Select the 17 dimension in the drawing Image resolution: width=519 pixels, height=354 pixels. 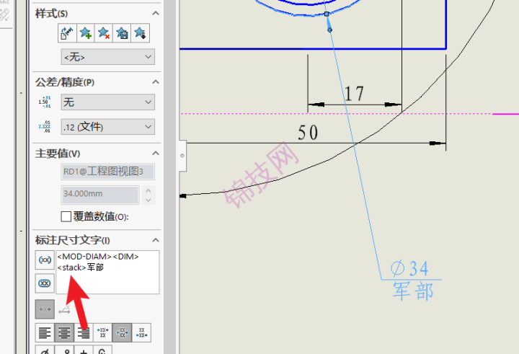pyautogui.click(x=354, y=94)
